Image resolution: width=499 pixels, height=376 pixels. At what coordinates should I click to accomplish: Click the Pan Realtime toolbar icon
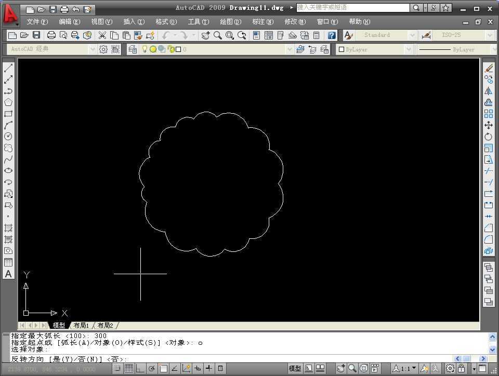coord(206,35)
